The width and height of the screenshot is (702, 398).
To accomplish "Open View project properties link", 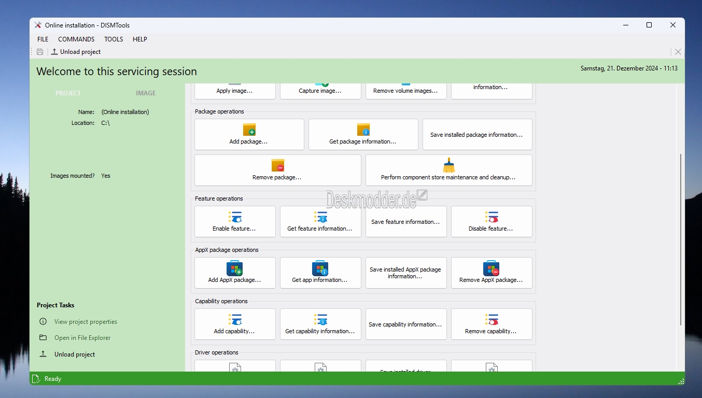I will [x=86, y=322].
